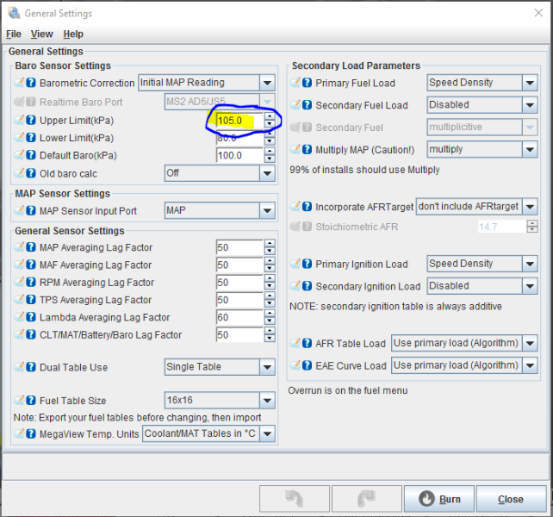This screenshot has height=517, width=553.
Task: Expand the Fuel Table Size dropdown
Action: [x=220, y=400]
